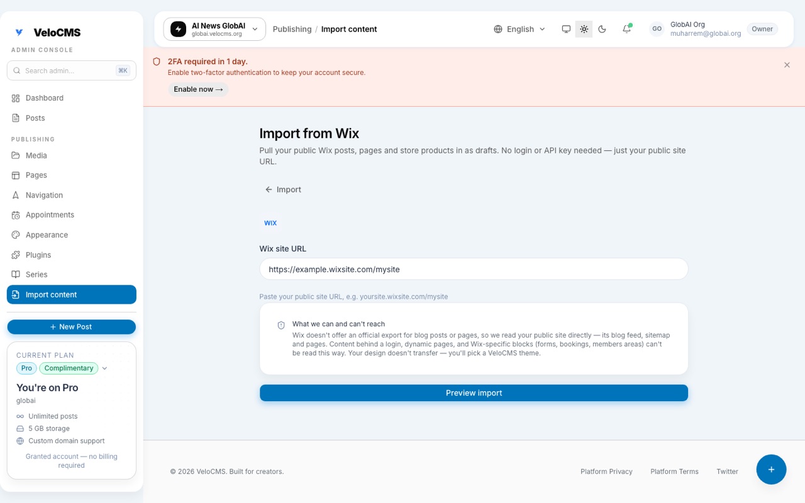
Task: Click the Owner role badge
Action: pyautogui.click(x=762, y=29)
